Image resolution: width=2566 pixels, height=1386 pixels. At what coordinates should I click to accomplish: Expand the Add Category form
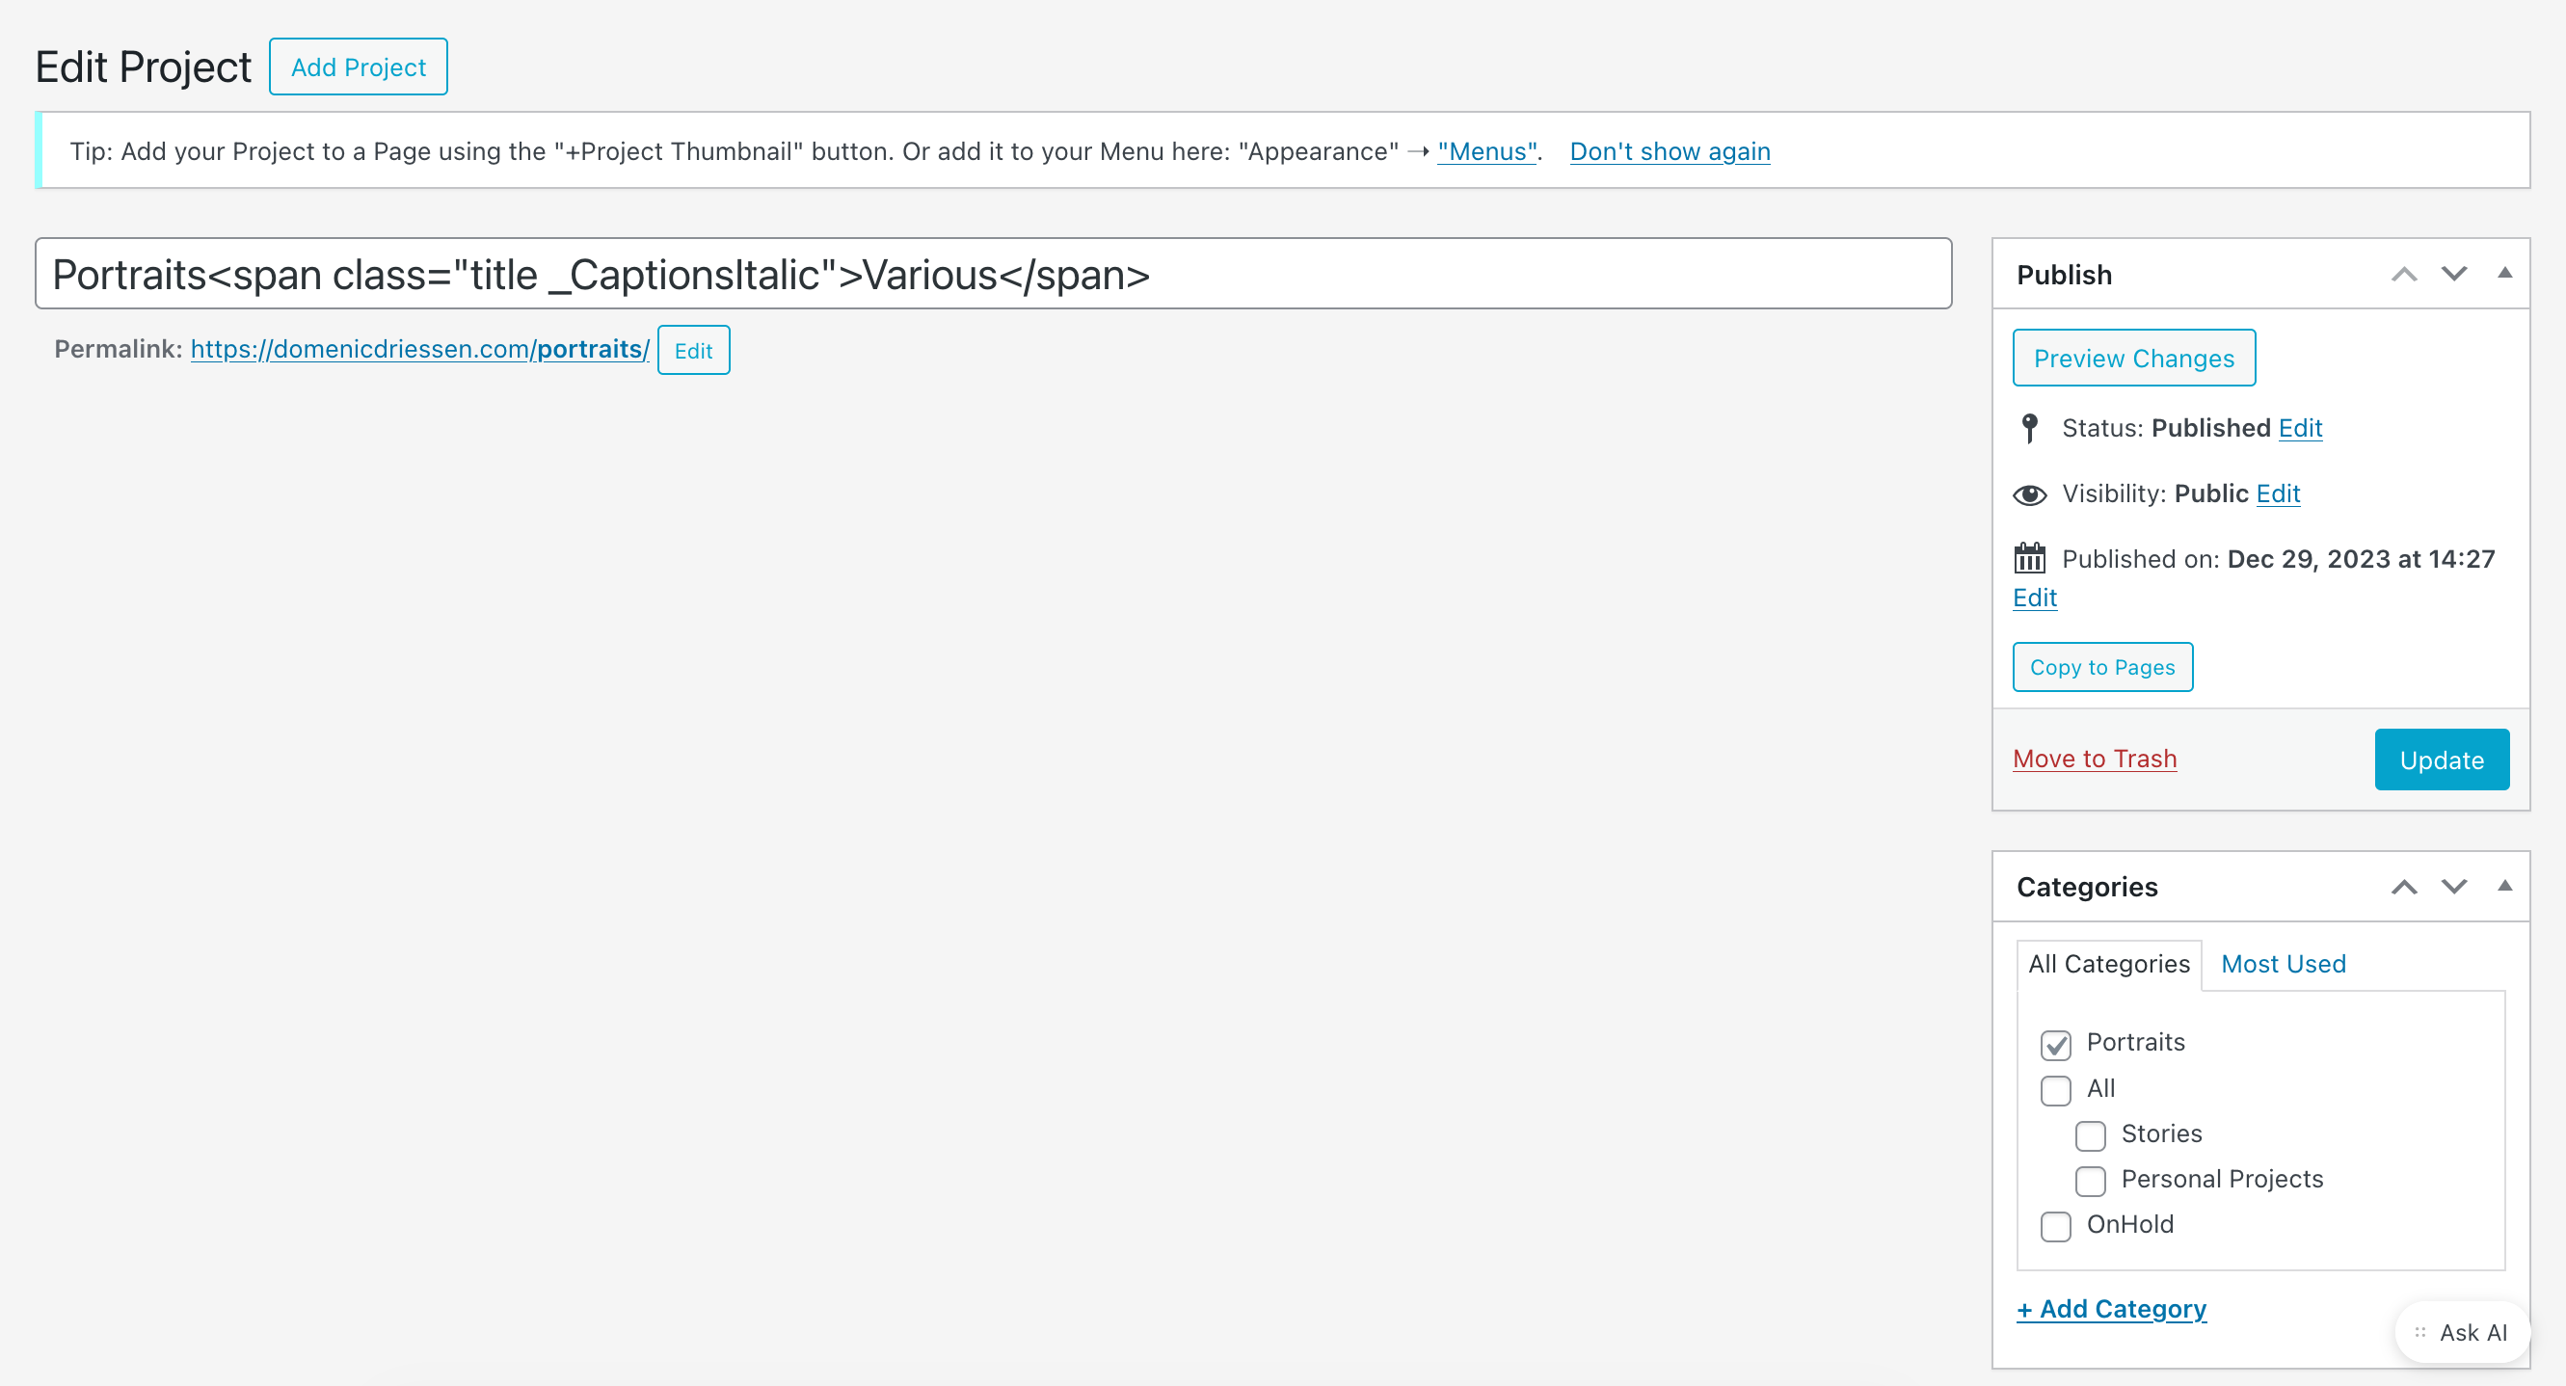tap(2111, 1308)
